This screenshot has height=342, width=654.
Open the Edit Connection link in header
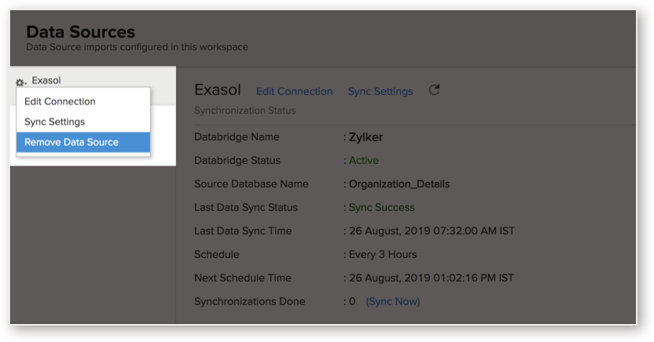[x=295, y=92]
